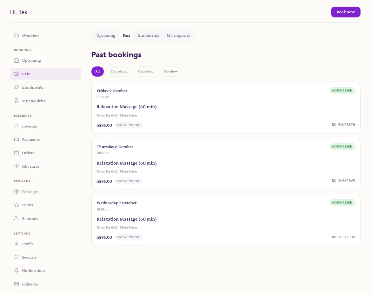The image size is (371, 294).
Task: Click the Hi, Bea greeting
Action: click(19, 12)
